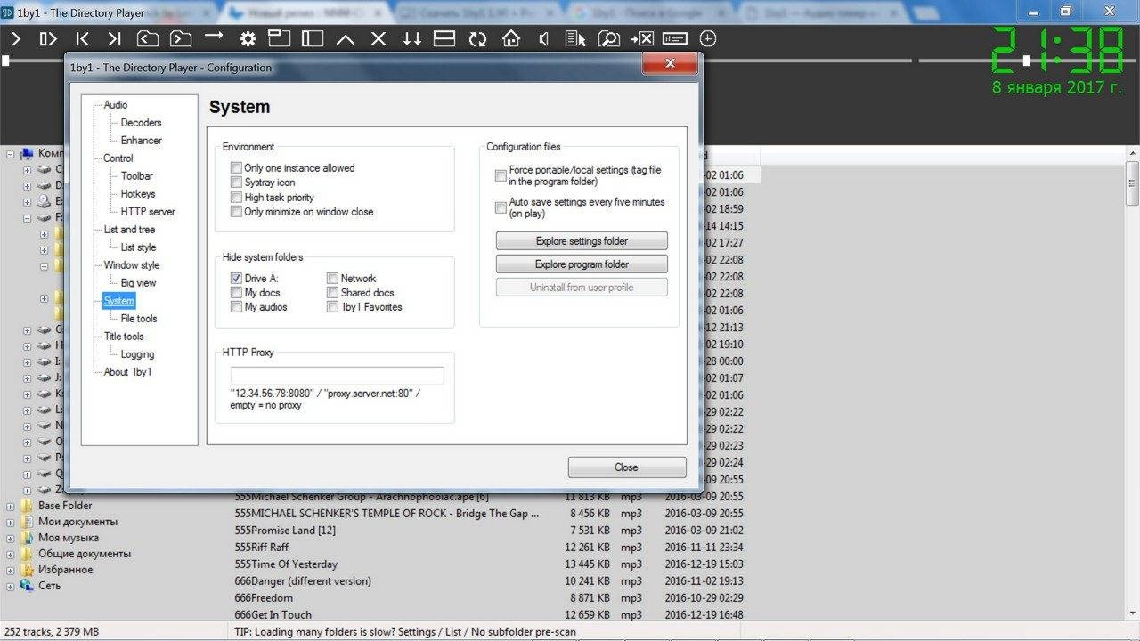Click the file list vertical scrollbar

[x=1132, y=383]
